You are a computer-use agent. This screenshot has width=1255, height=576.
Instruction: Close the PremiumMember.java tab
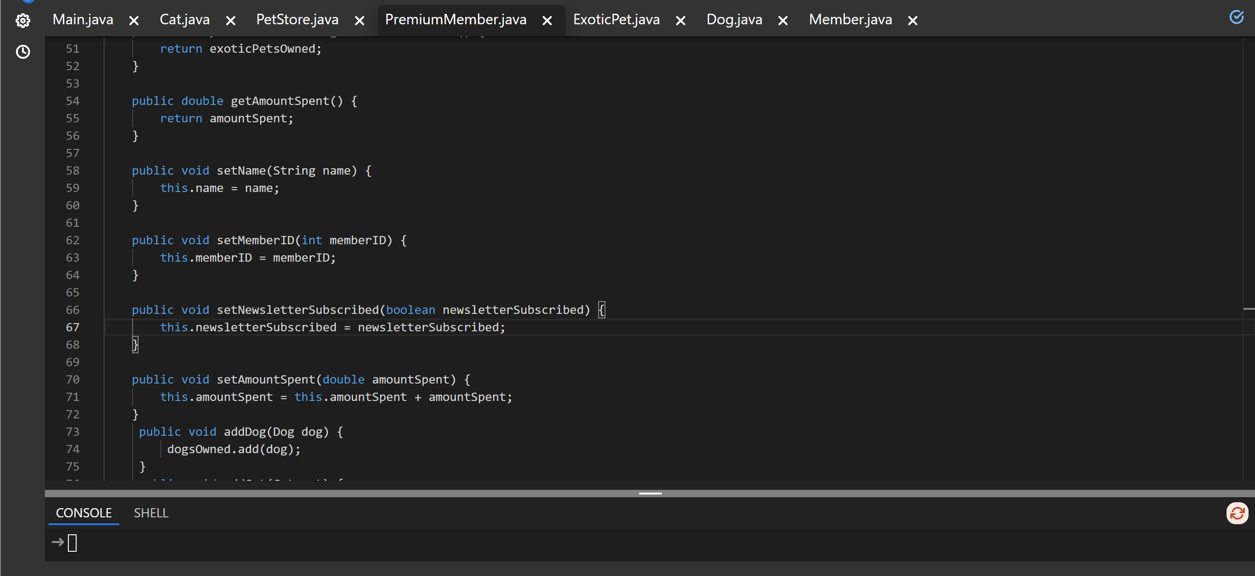(x=547, y=21)
